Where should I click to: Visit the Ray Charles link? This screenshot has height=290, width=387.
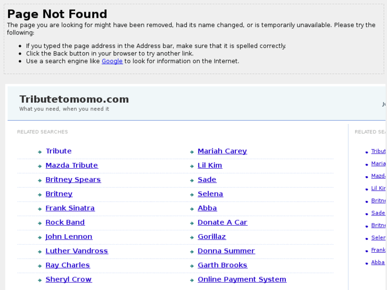[x=68, y=265]
